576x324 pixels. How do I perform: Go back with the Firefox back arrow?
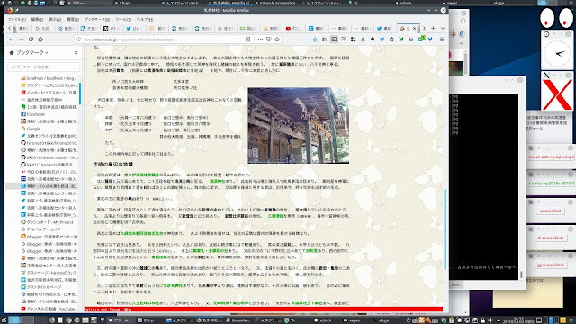pos(12,40)
